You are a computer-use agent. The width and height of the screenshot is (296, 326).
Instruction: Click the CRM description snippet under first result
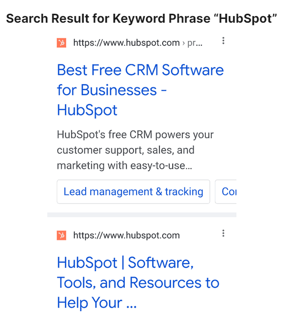tap(135, 150)
